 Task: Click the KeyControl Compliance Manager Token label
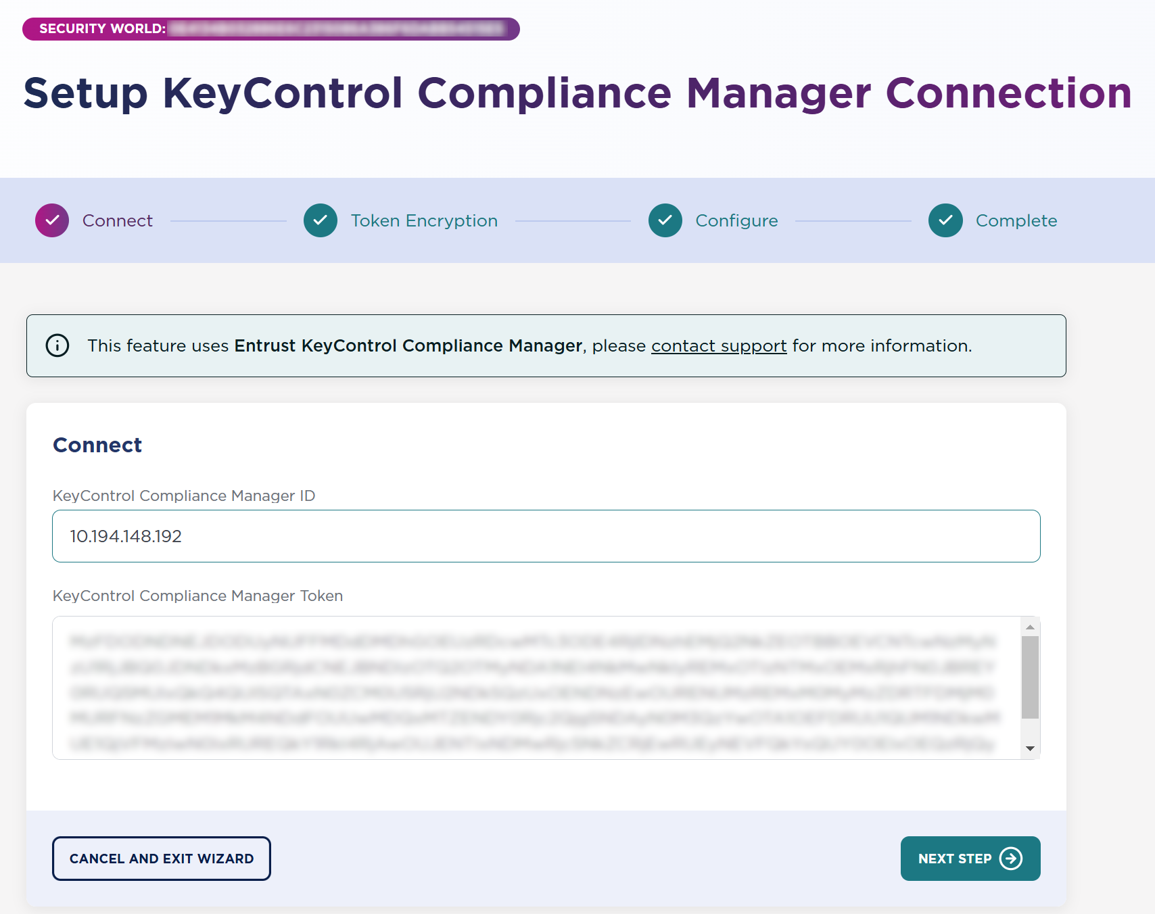tap(198, 596)
